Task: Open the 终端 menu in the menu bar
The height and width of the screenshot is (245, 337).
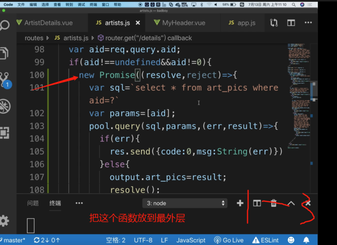Action: pyautogui.click(x=93, y=4)
